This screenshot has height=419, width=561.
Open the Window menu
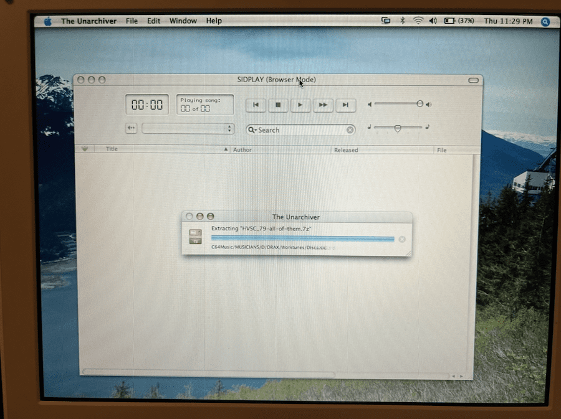[183, 21]
